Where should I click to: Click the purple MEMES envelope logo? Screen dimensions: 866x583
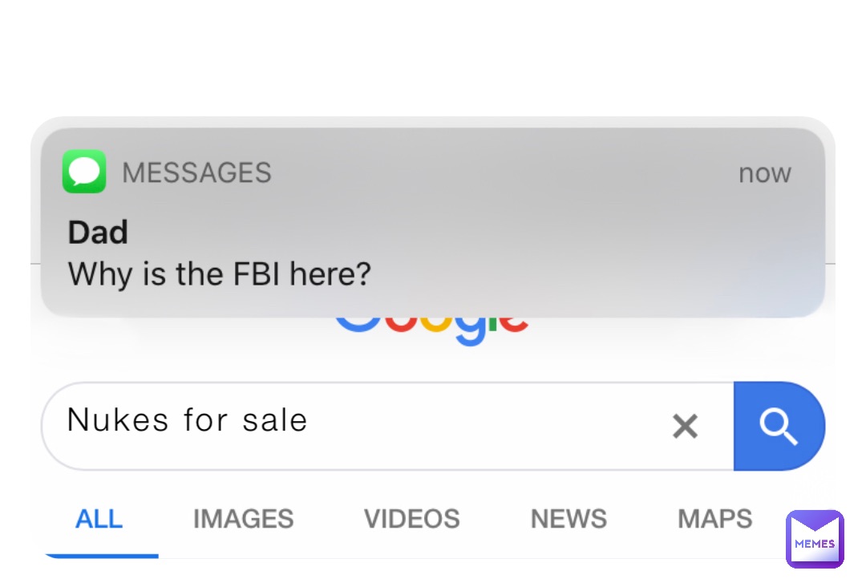pyautogui.click(x=815, y=539)
